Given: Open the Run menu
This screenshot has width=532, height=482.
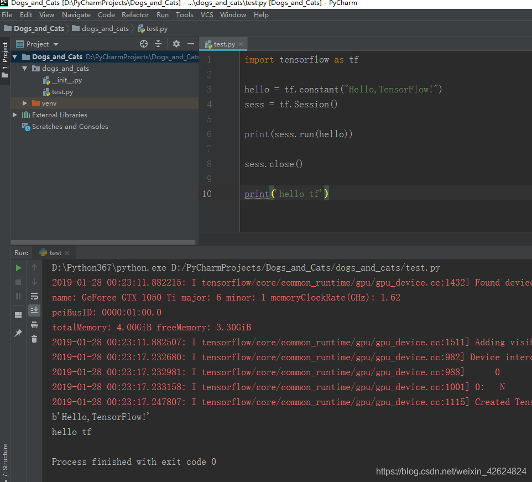Looking at the screenshot, I should point(162,15).
